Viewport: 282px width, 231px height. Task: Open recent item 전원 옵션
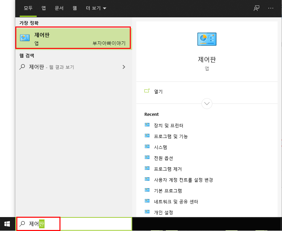(x=163, y=158)
